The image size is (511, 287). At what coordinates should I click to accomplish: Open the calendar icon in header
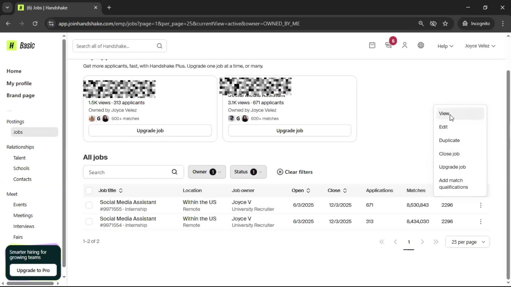372,45
